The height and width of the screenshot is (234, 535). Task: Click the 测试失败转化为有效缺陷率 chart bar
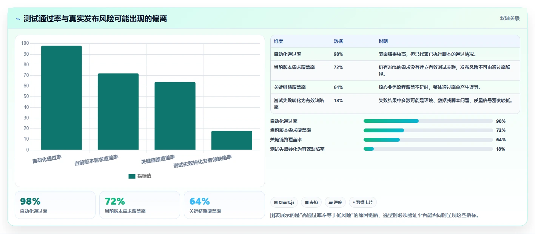(232, 140)
